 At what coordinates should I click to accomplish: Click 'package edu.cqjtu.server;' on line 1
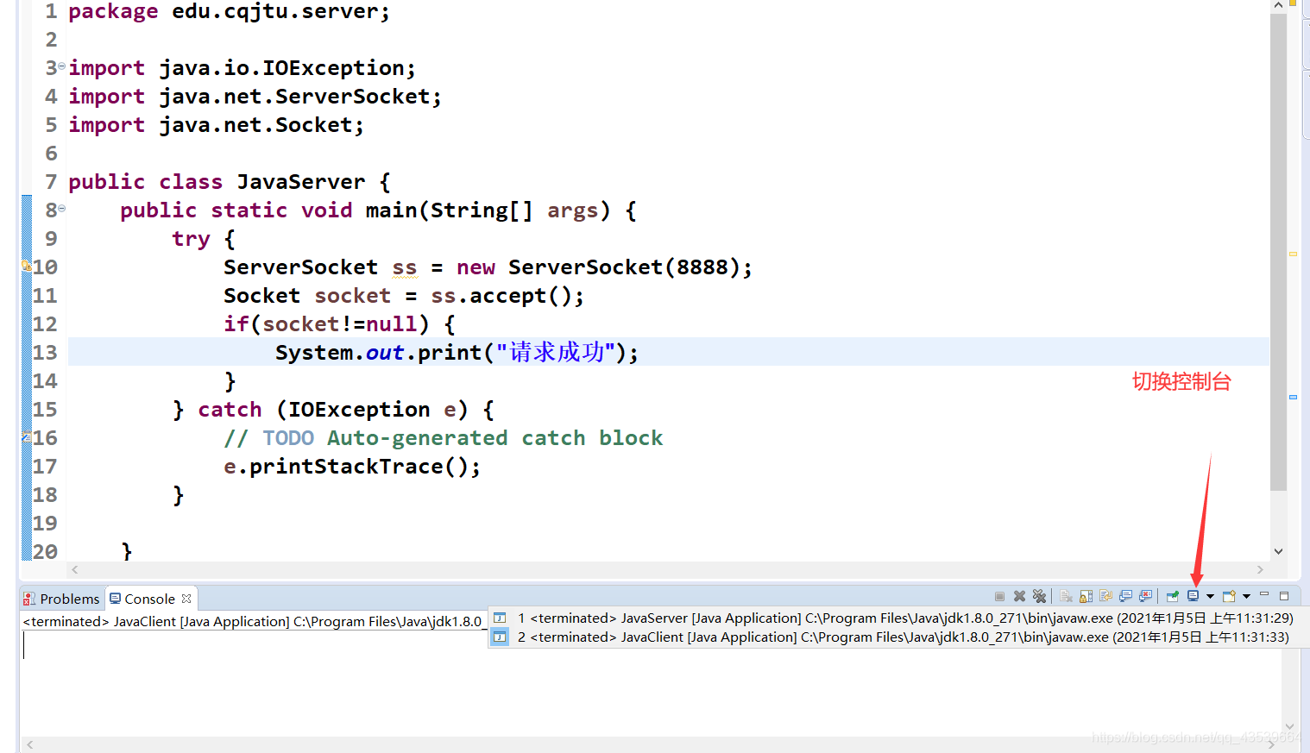[229, 12]
